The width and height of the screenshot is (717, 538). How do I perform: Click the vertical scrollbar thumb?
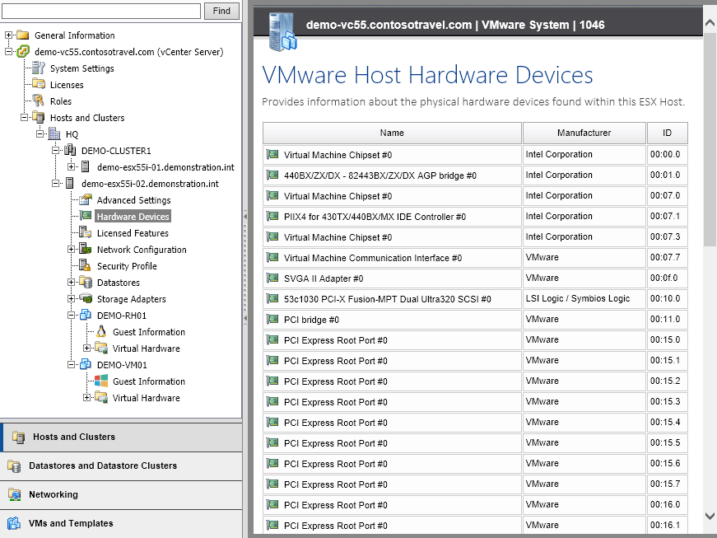pos(710,138)
